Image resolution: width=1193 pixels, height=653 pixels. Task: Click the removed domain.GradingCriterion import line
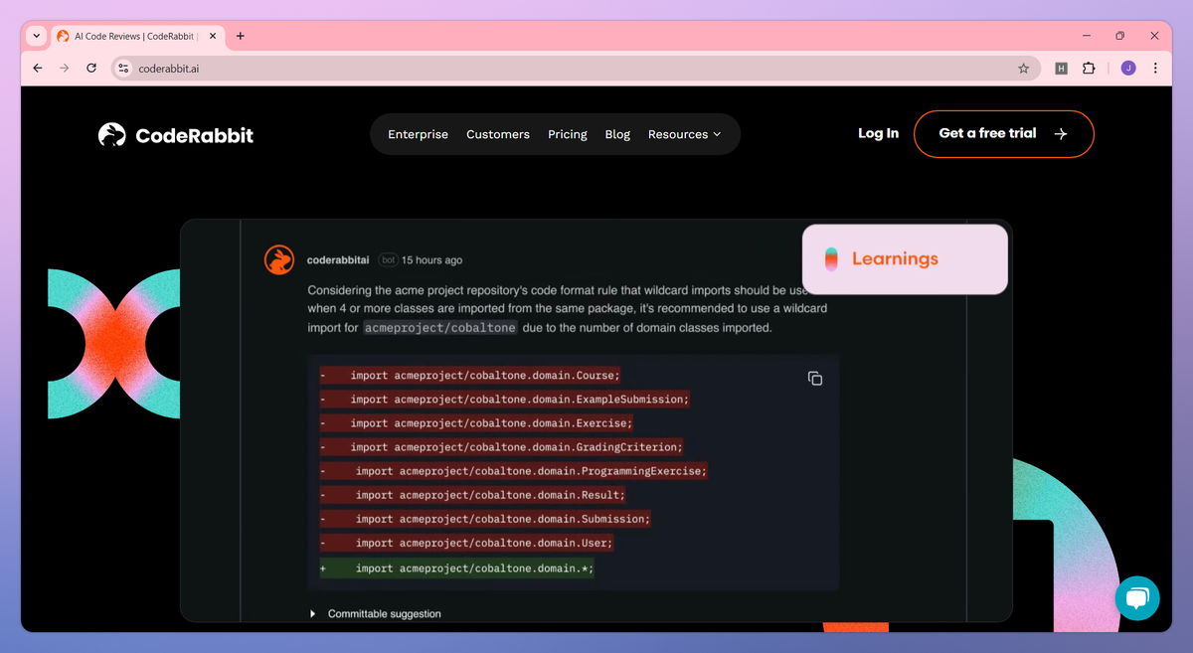point(501,447)
